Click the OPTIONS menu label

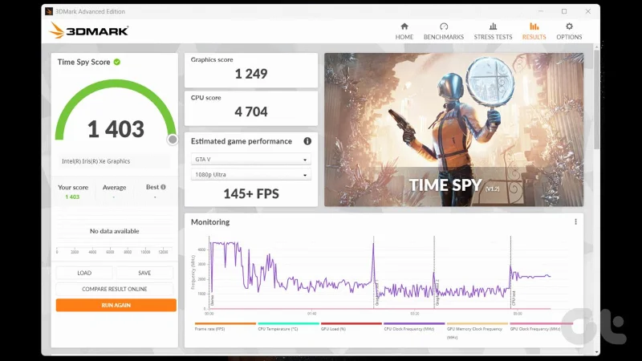[x=569, y=37]
